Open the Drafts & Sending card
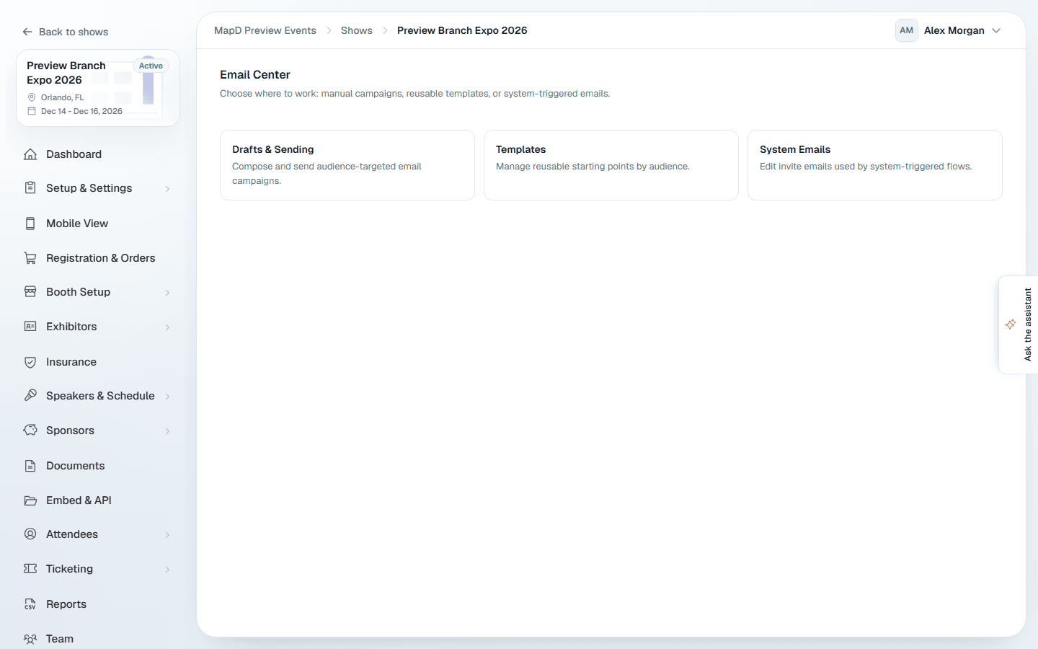 (347, 165)
